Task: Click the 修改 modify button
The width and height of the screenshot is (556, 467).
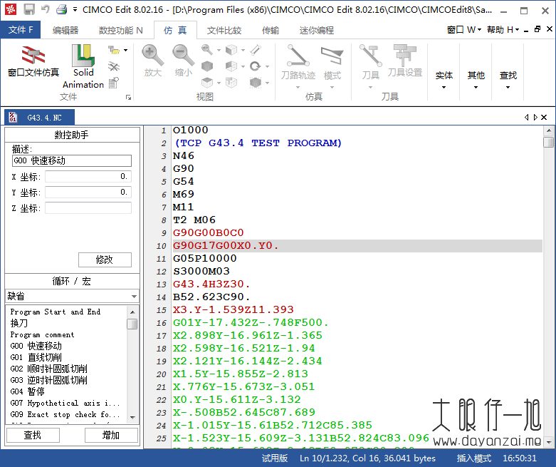Action: [105, 260]
